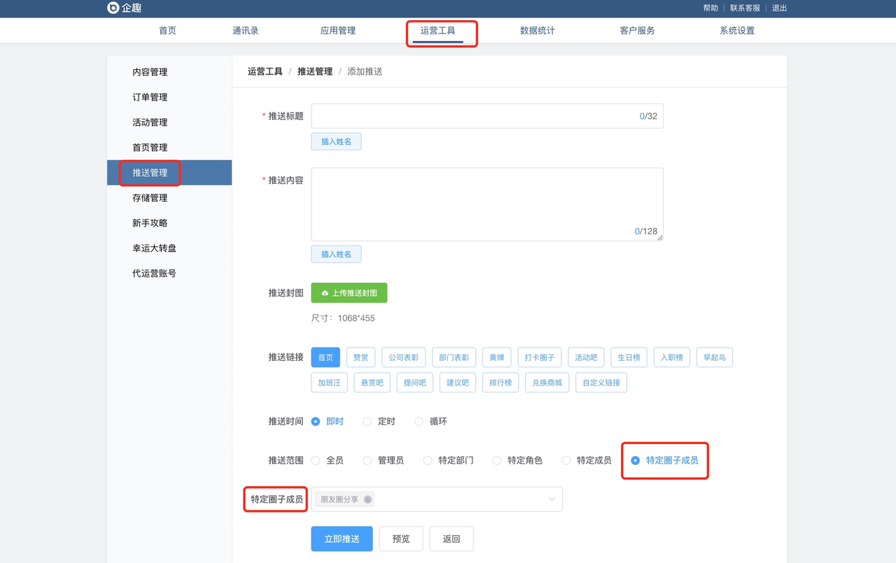Choose 特定圈子成员 as push range
Viewport: 896px width, 563px height.
[636, 460]
